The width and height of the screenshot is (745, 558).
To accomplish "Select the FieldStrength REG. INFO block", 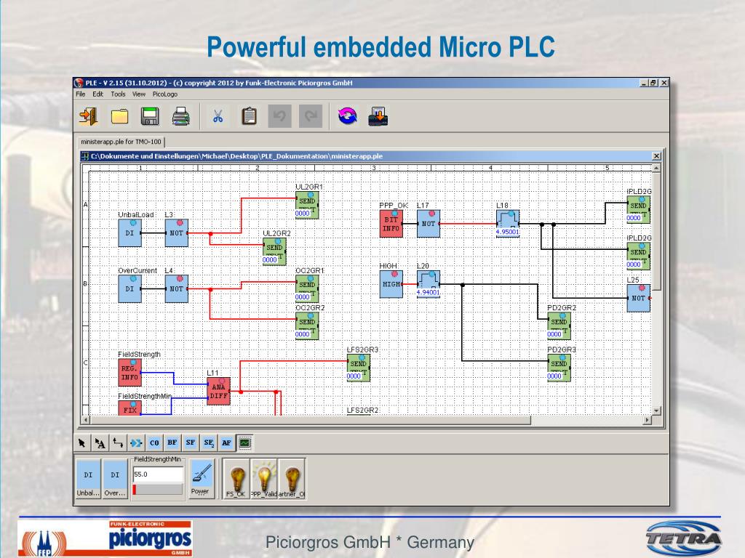I will pyautogui.click(x=130, y=373).
